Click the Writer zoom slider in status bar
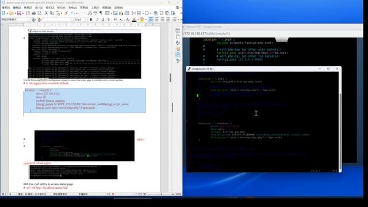 (x=161, y=194)
